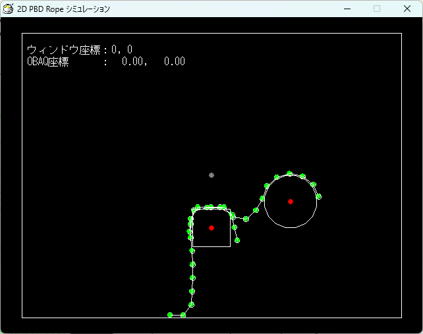Click the red center point inside the square

pos(211,228)
